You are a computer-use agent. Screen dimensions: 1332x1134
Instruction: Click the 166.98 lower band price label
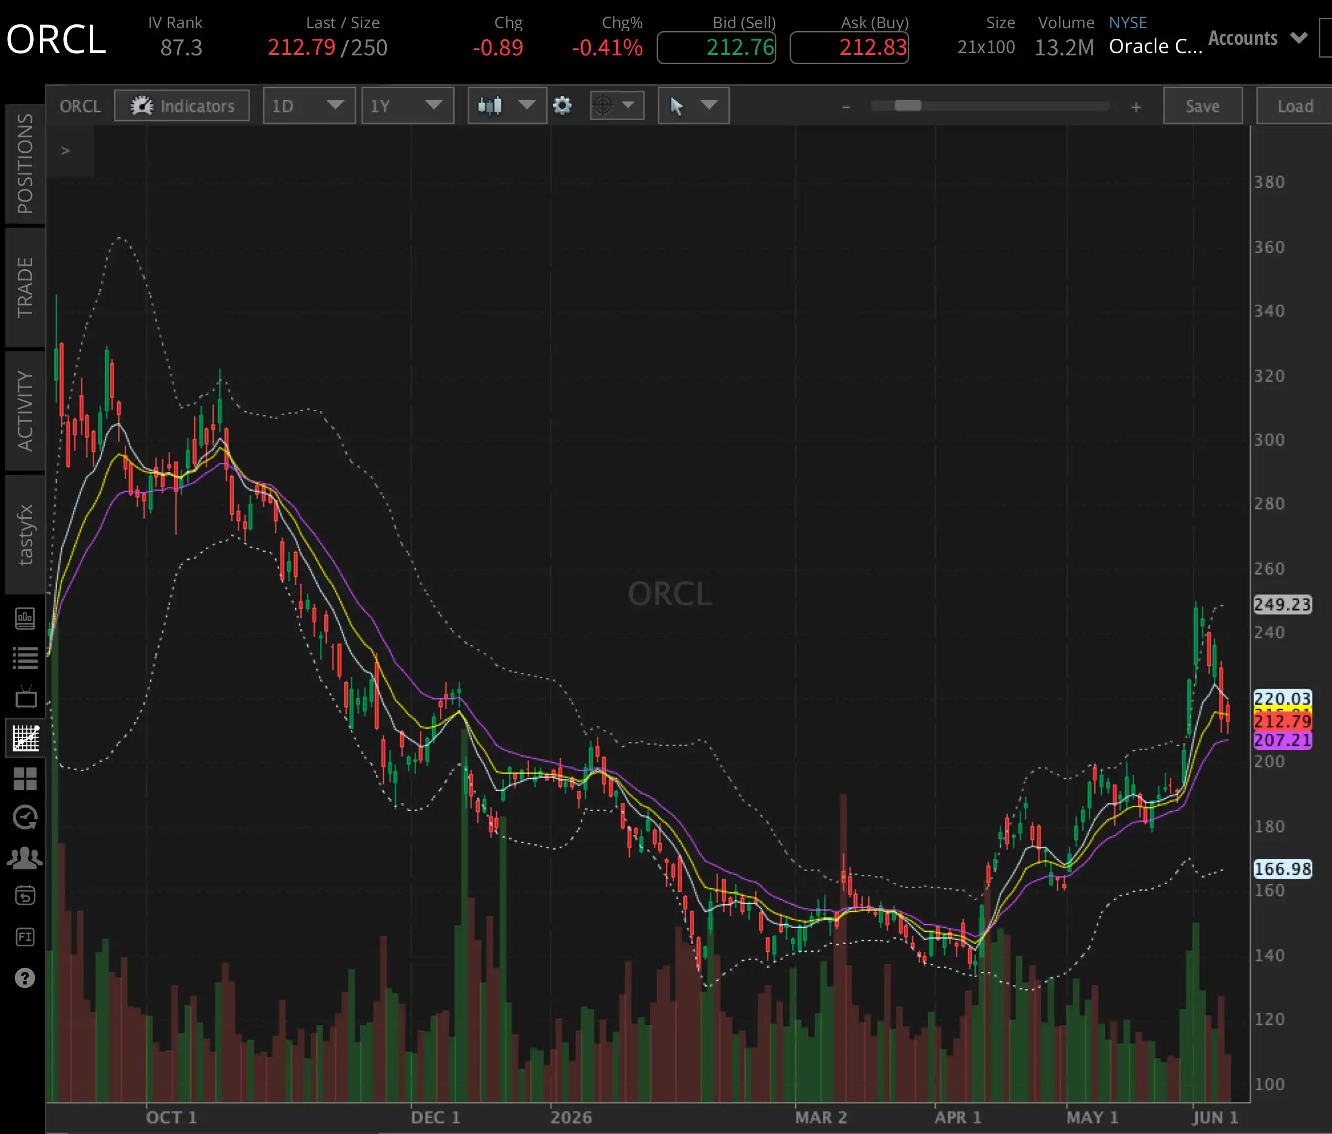(x=1283, y=869)
